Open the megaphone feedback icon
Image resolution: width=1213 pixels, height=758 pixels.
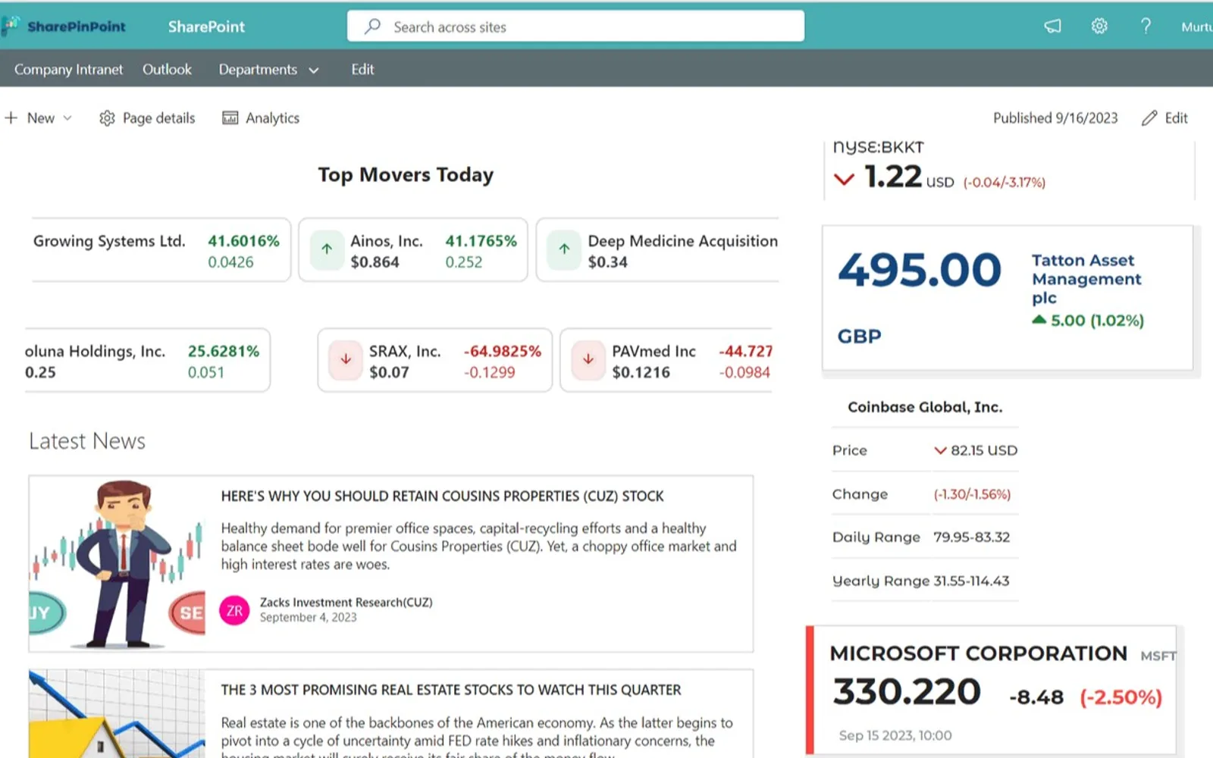tap(1053, 27)
